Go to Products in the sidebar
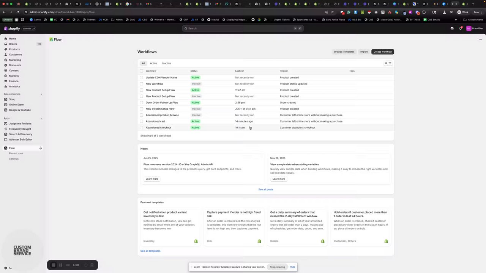Viewport: 486px width, 273px height. tap(14, 49)
